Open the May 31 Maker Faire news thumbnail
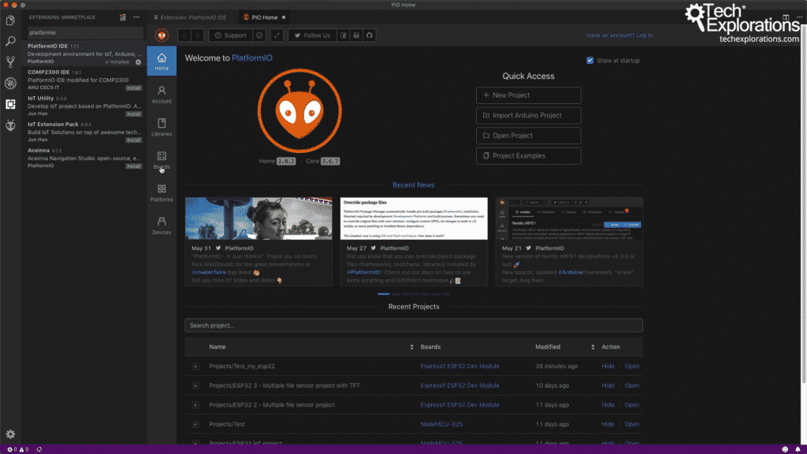The image size is (807, 454). tap(258, 218)
